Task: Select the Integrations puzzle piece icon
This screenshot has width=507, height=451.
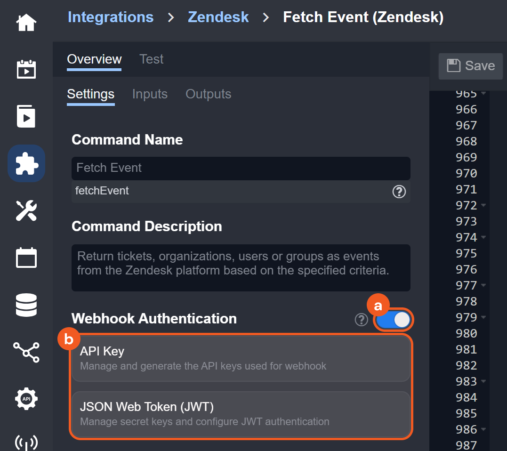Action: (26, 163)
